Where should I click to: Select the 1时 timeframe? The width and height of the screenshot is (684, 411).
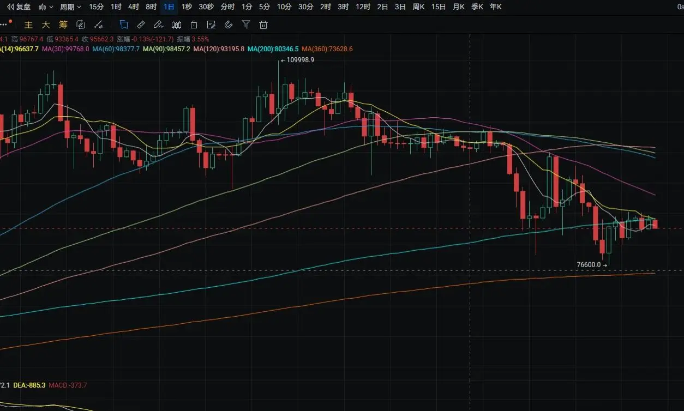click(x=116, y=7)
